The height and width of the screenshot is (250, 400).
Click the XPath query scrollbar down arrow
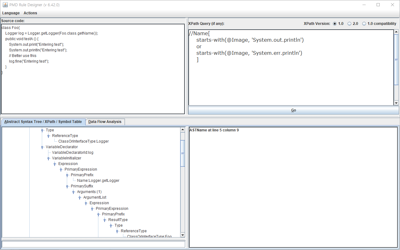click(x=396, y=103)
